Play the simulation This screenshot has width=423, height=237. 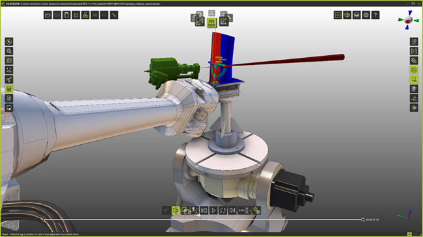click(x=213, y=210)
